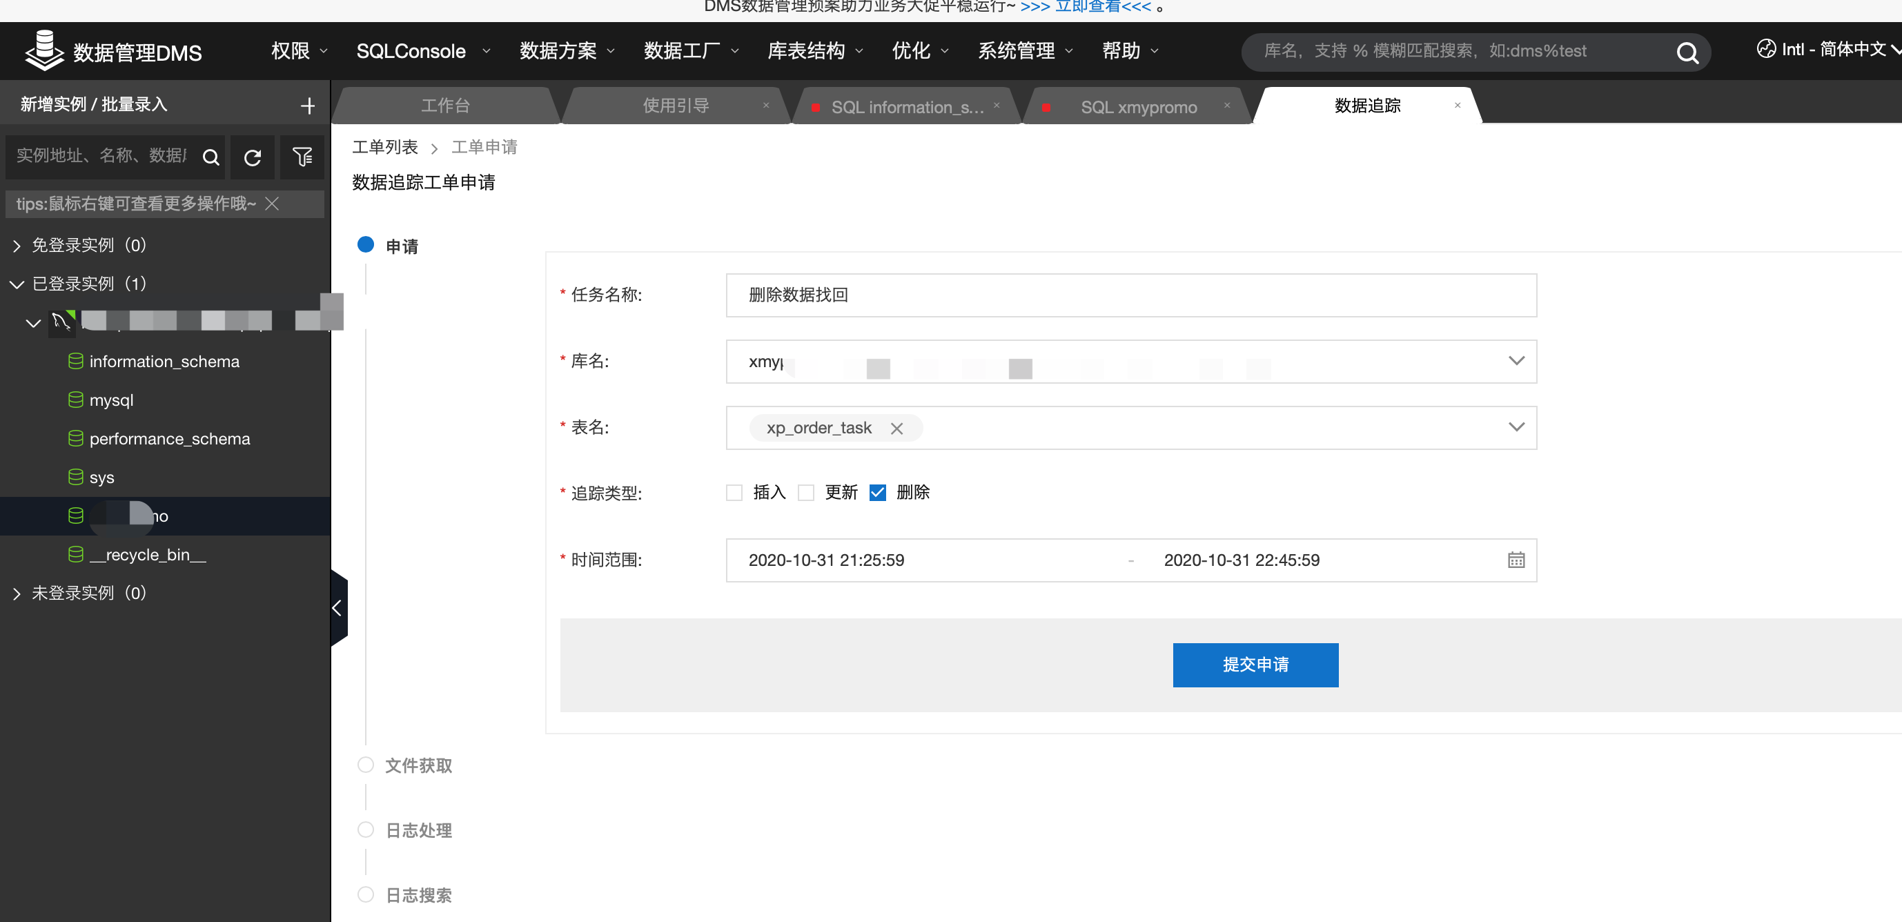
Task: Enable the 插入 tracking type
Action: point(734,492)
